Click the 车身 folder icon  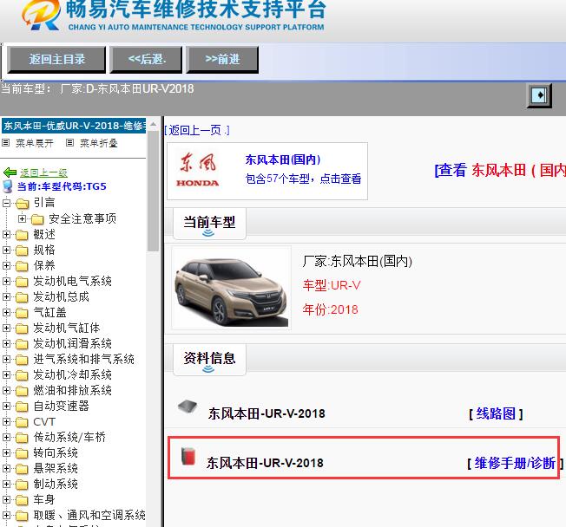pos(22,500)
